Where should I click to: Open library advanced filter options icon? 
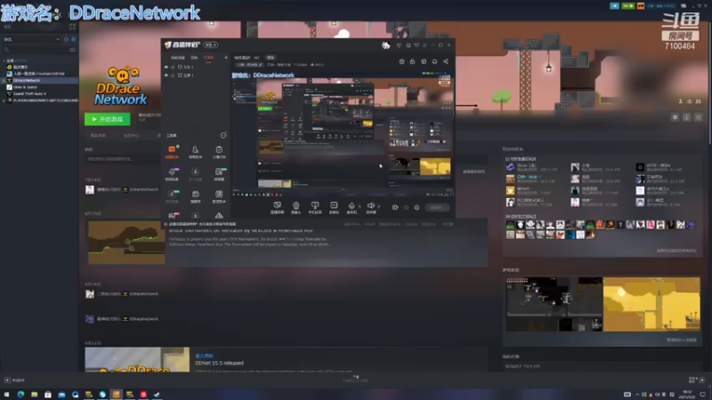72,50
